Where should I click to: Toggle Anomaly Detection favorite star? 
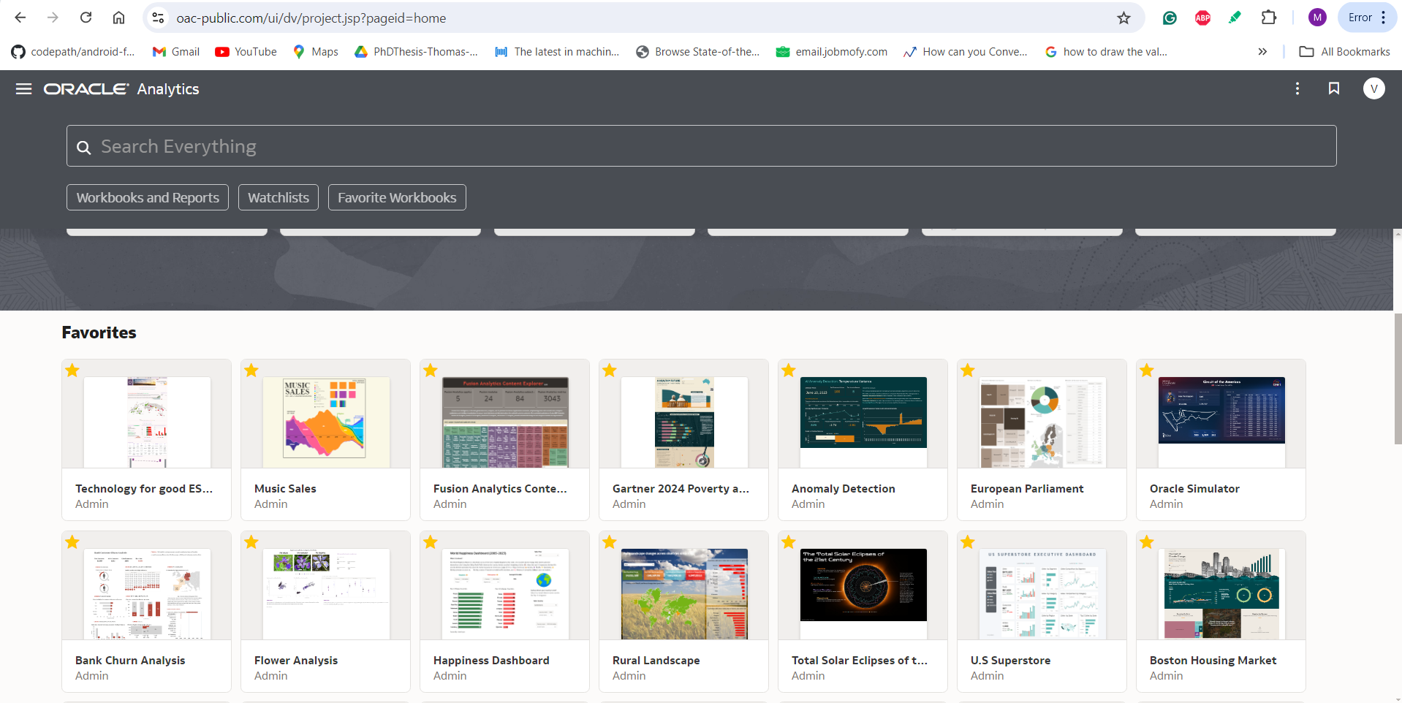coord(789,370)
